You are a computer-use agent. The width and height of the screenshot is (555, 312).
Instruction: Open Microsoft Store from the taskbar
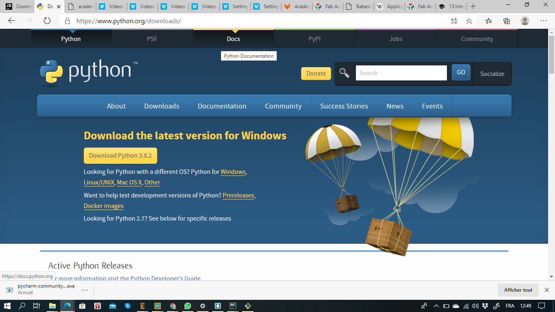tap(82, 306)
